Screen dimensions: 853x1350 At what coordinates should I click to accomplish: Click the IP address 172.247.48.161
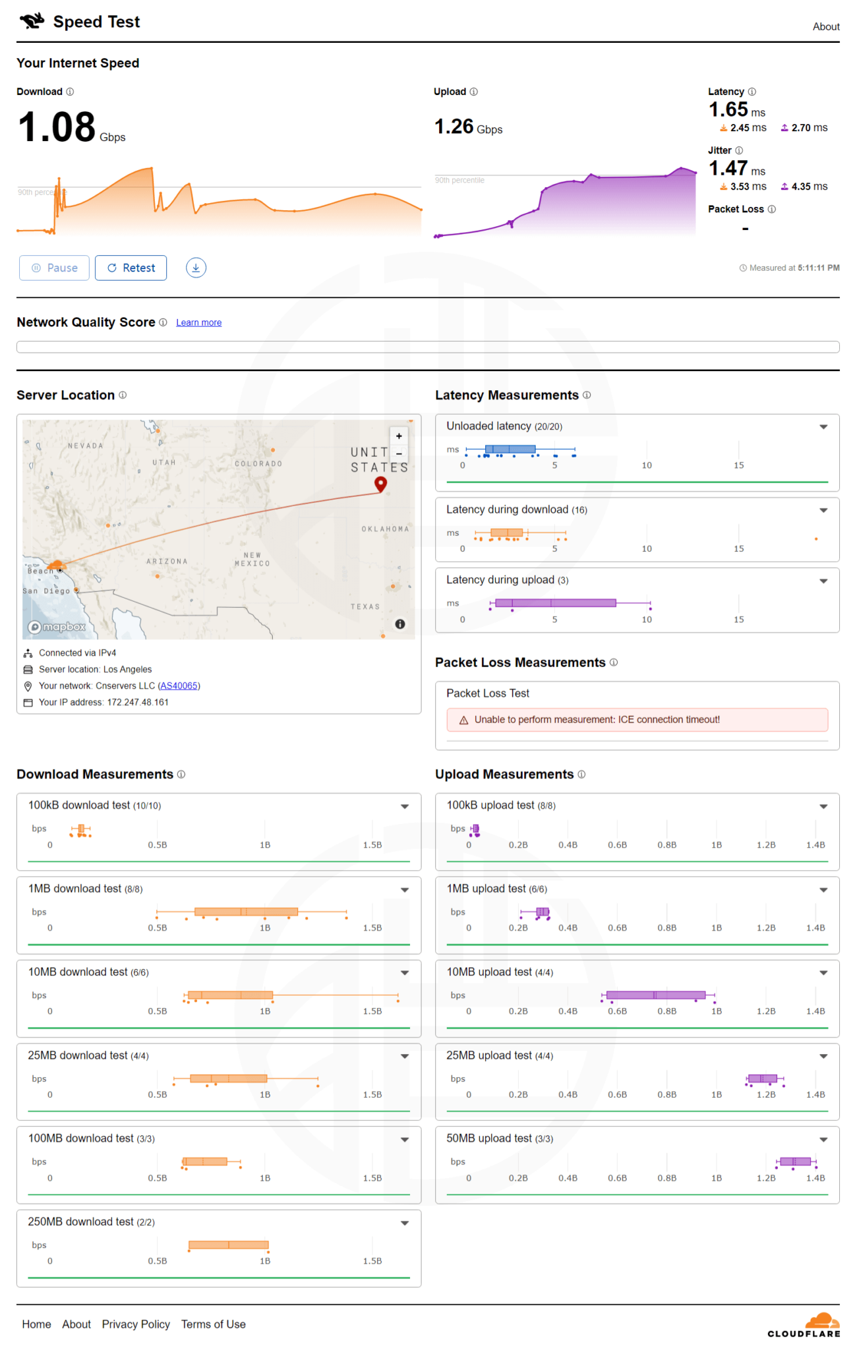pyautogui.click(x=138, y=702)
